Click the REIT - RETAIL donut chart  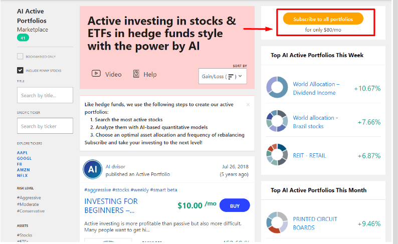coord(277,154)
